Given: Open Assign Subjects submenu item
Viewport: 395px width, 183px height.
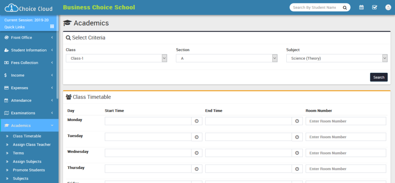Looking at the screenshot, I should point(27,161).
